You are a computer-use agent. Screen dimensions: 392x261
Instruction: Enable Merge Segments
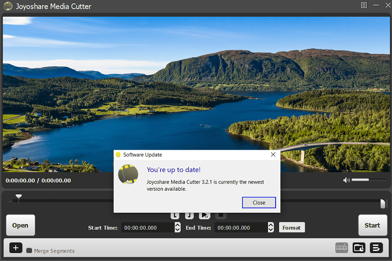tap(29, 251)
